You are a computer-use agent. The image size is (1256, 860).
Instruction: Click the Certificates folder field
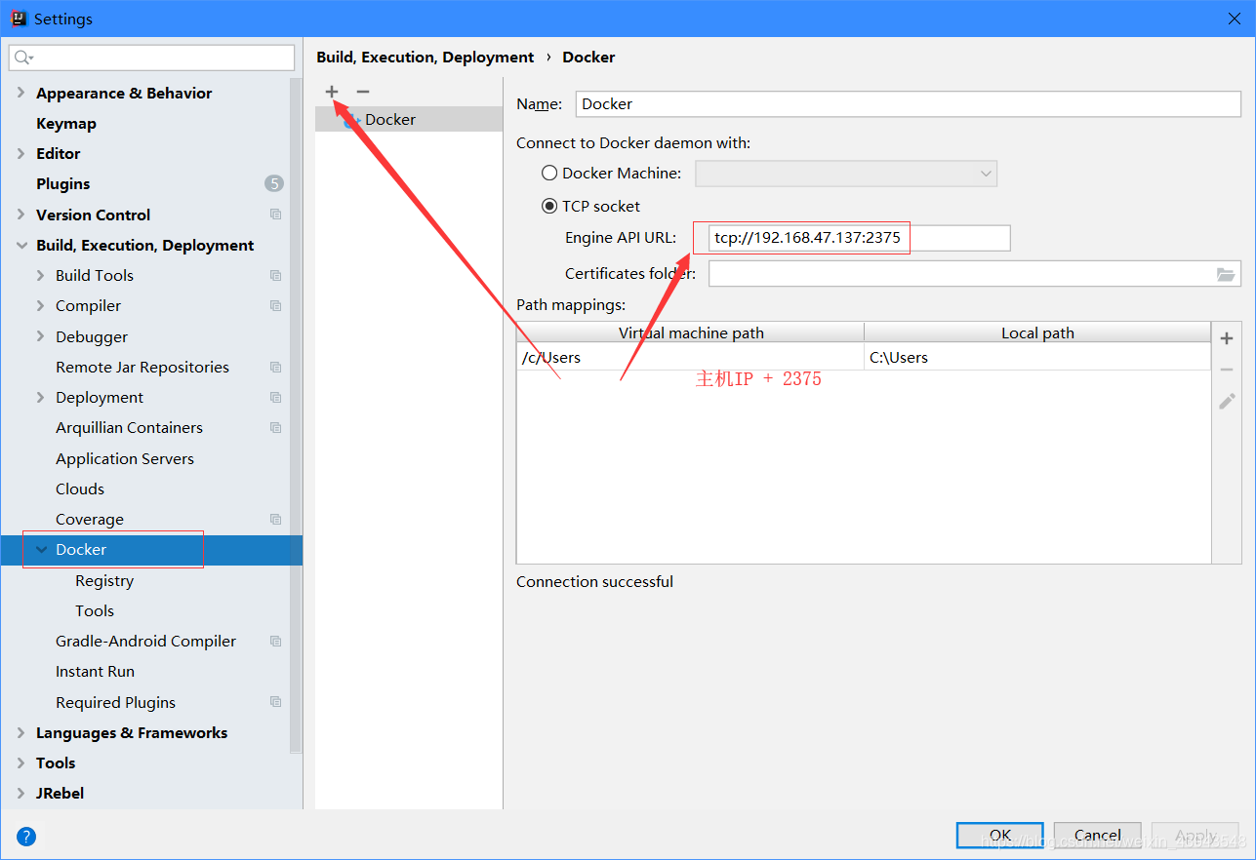(x=975, y=274)
